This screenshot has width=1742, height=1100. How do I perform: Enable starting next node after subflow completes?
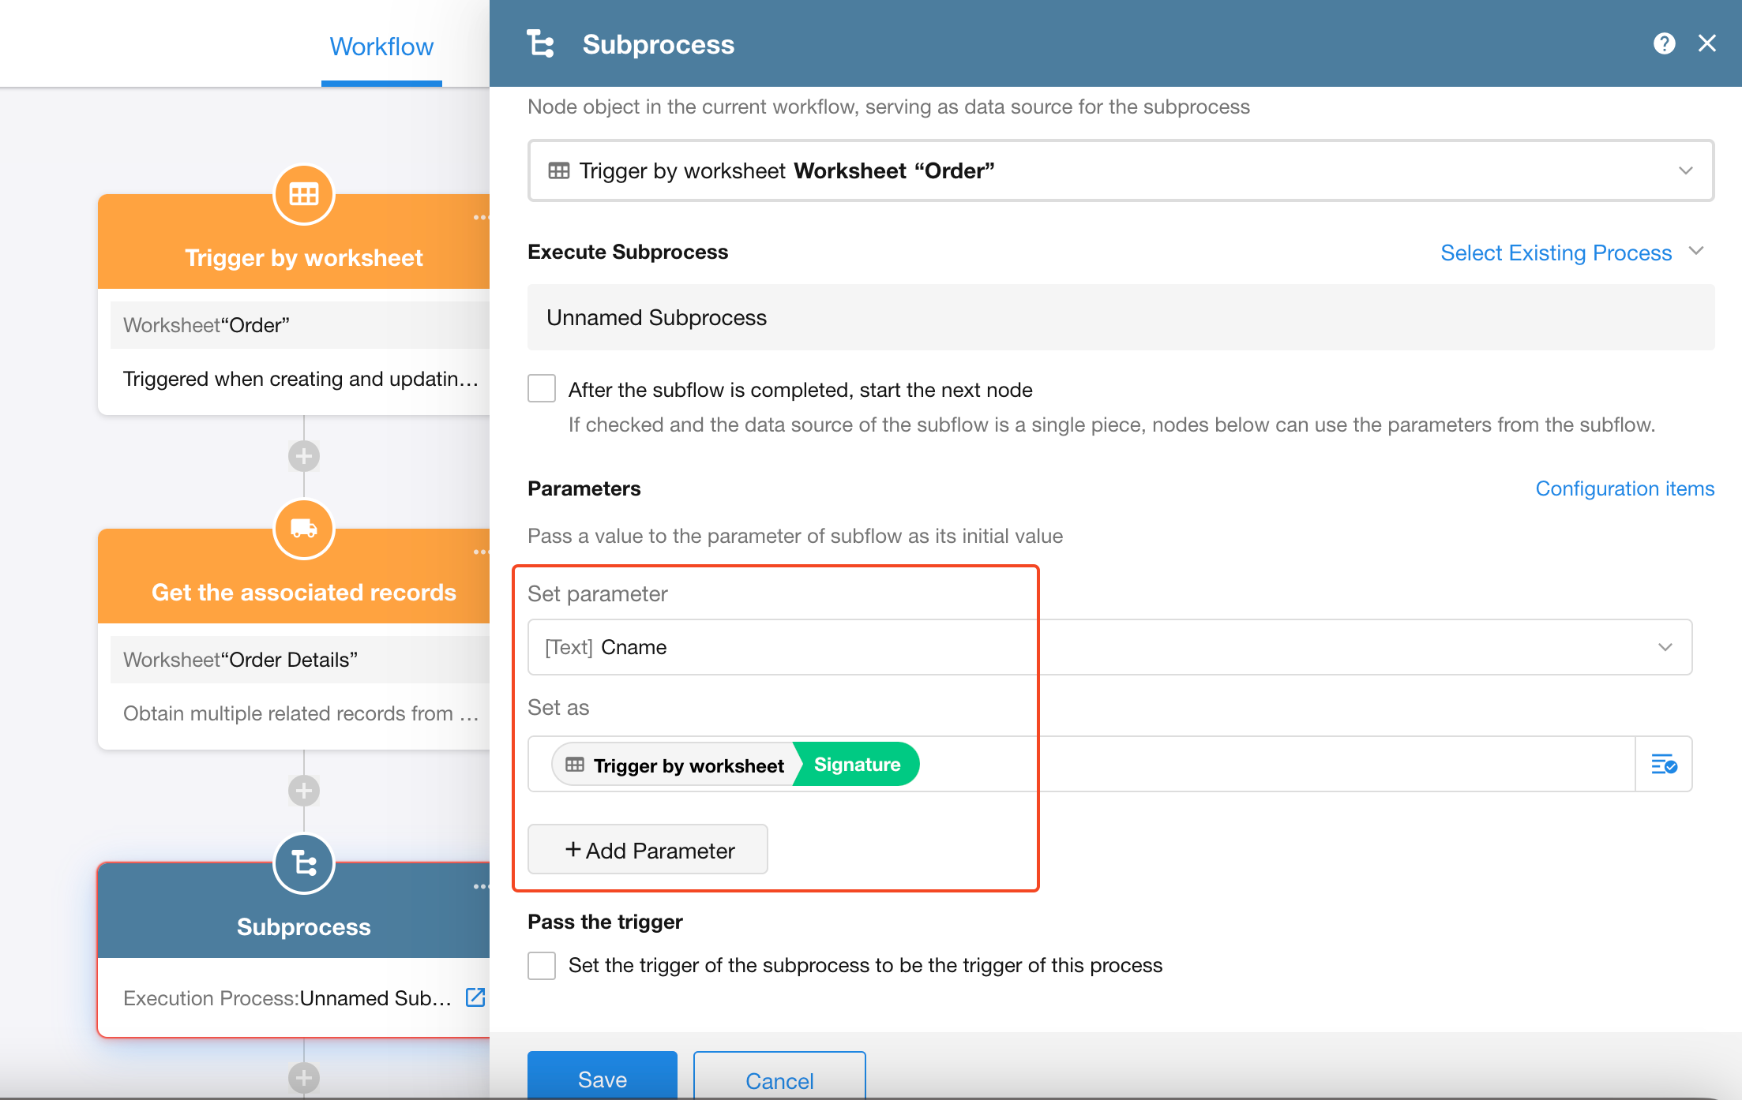click(542, 389)
